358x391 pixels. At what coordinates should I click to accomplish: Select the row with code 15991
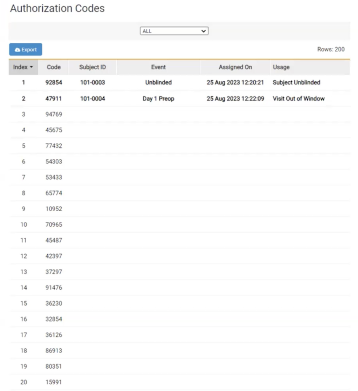[54, 382]
